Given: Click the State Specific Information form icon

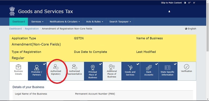Looking at the screenshot, I should coord(167,68).
